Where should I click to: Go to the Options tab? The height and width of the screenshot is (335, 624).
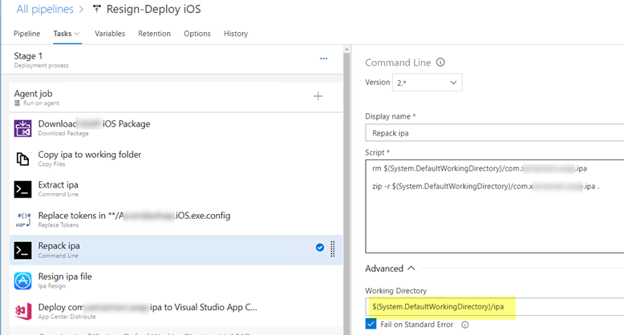(x=197, y=34)
